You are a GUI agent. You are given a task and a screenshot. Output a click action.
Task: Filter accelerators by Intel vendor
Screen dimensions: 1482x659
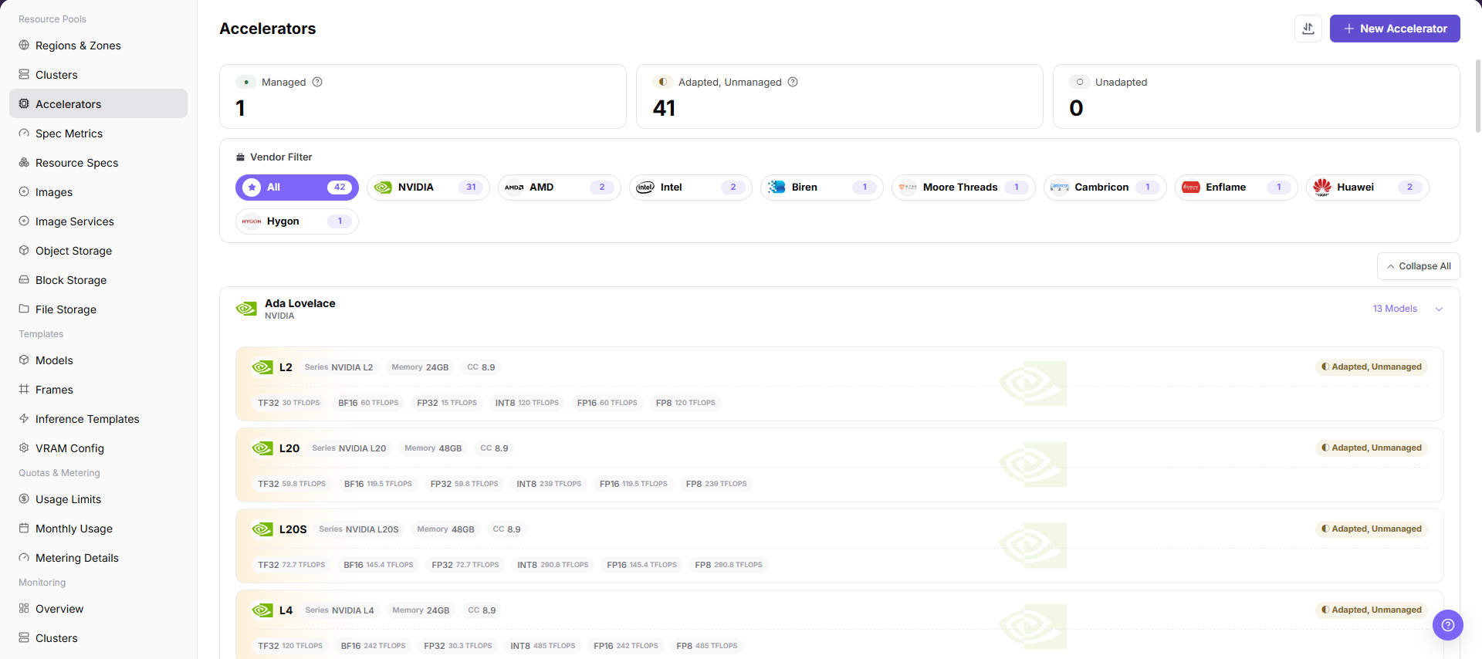pyautogui.click(x=691, y=188)
